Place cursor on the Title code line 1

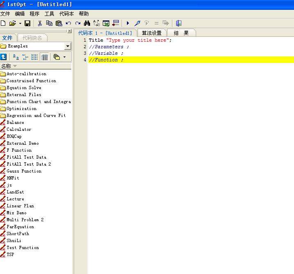coord(130,40)
